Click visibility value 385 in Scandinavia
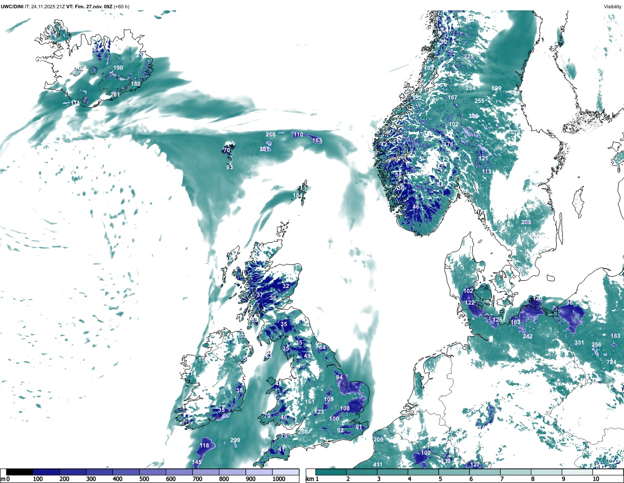The height and width of the screenshot is (483, 624). coord(473,116)
